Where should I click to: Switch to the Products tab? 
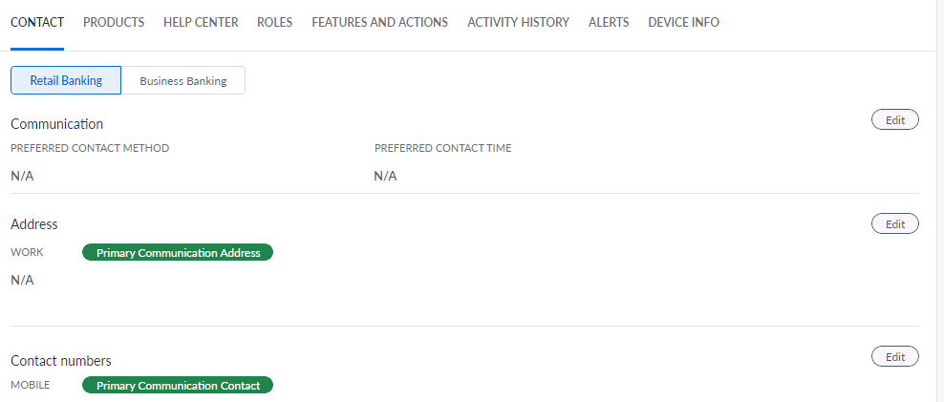114,22
